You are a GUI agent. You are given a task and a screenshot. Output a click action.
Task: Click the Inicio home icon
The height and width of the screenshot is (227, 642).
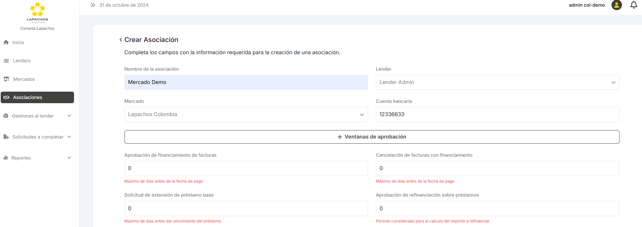click(6, 42)
